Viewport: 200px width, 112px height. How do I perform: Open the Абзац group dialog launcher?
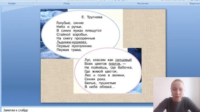[99, 3]
